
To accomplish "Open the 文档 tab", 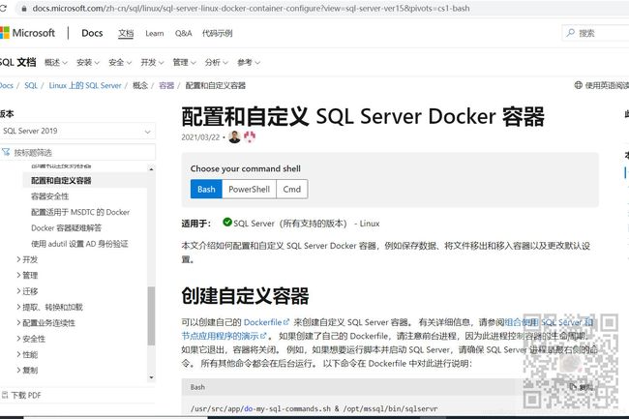I will pos(126,33).
